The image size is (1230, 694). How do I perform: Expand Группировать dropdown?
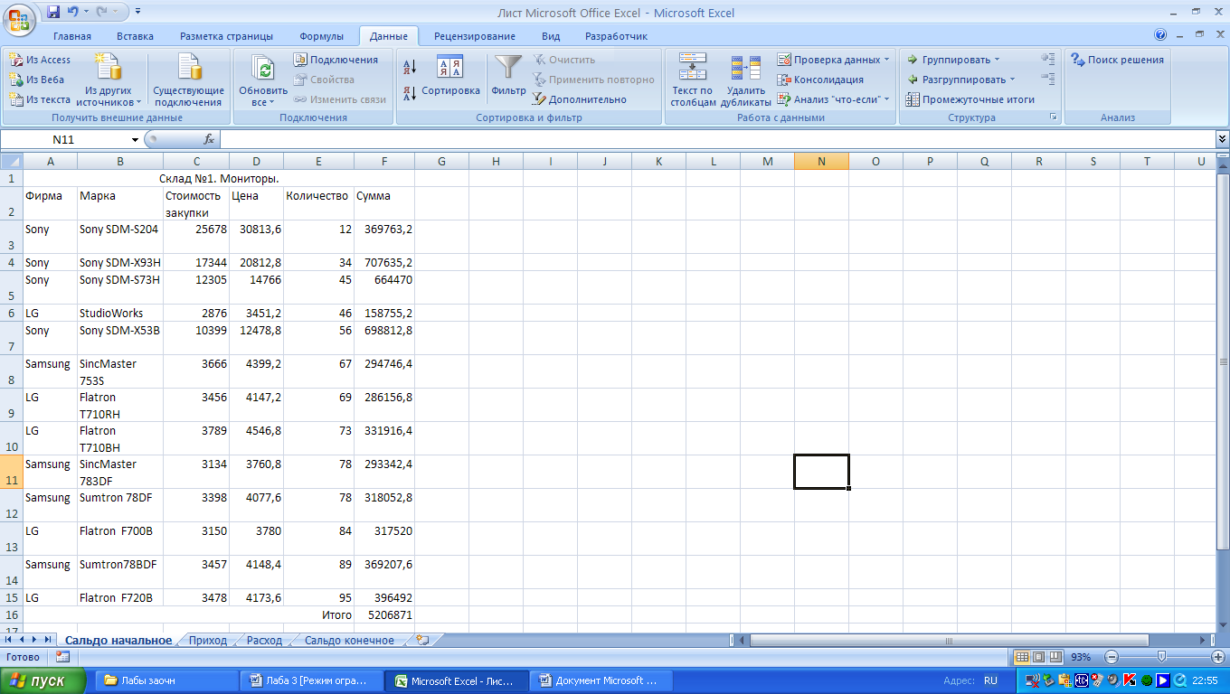(953, 60)
